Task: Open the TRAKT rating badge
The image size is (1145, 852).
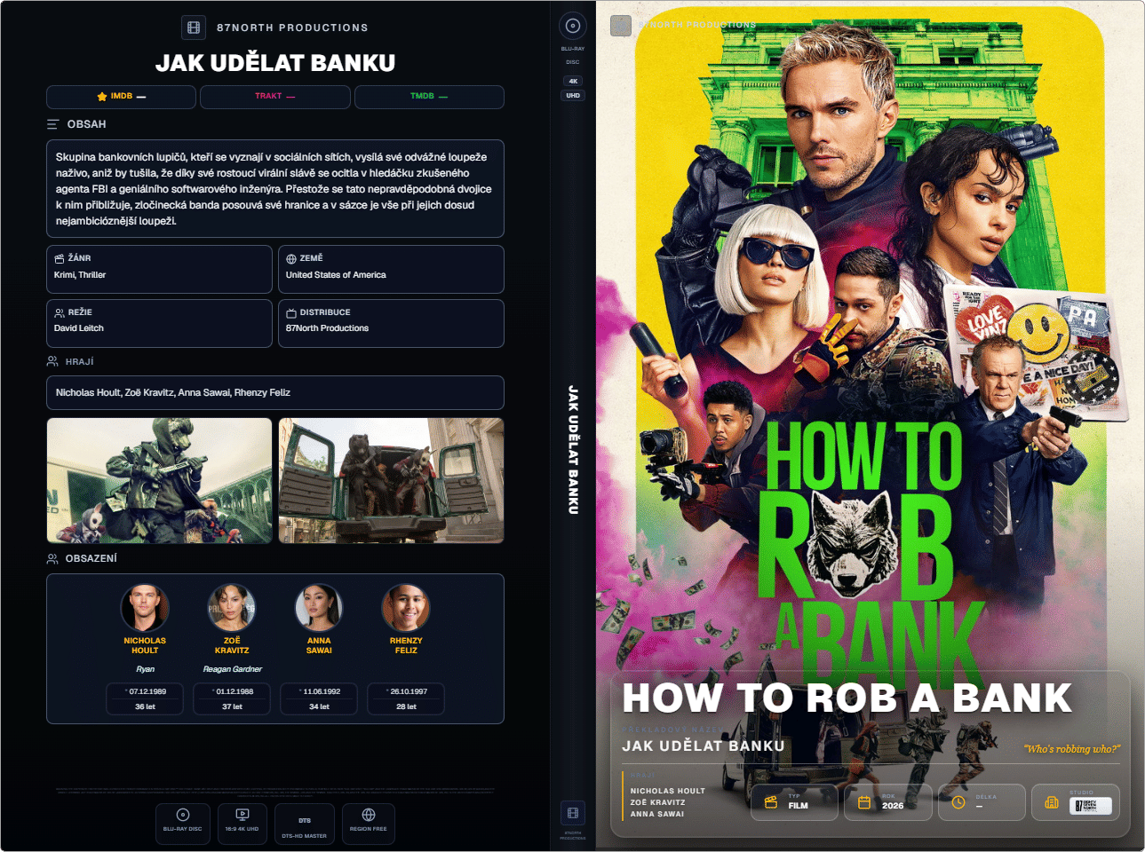Action: (x=275, y=97)
